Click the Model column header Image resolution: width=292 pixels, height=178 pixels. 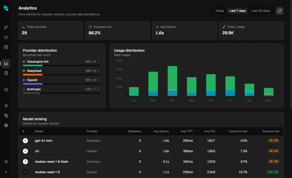(39, 131)
